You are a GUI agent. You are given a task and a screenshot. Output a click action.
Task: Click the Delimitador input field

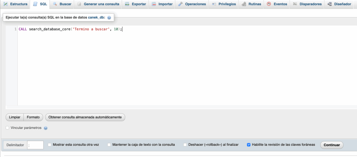tap(35, 145)
